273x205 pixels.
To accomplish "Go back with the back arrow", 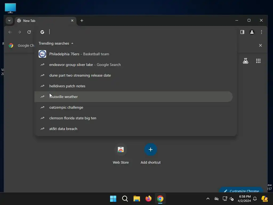I will [10, 32].
